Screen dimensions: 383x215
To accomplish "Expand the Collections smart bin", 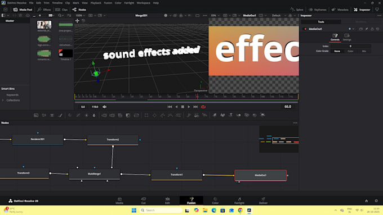I will (3, 100).
